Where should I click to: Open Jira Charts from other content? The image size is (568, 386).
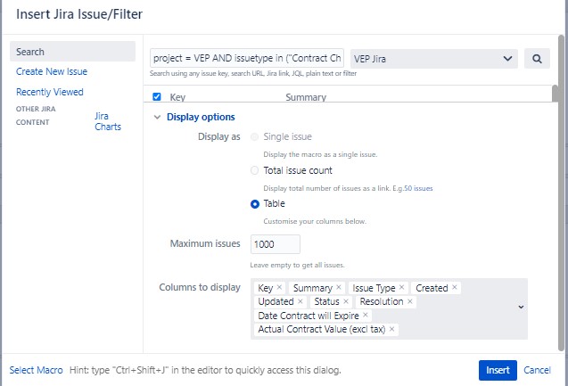pyautogui.click(x=108, y=121)
